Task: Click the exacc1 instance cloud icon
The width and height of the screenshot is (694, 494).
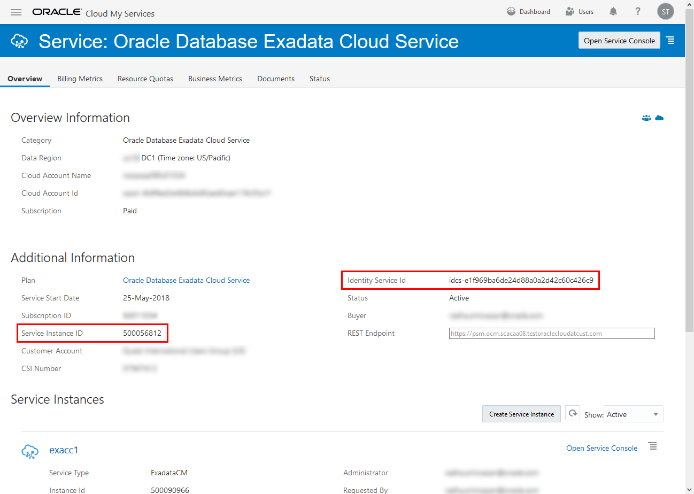Action: point(30,451)
